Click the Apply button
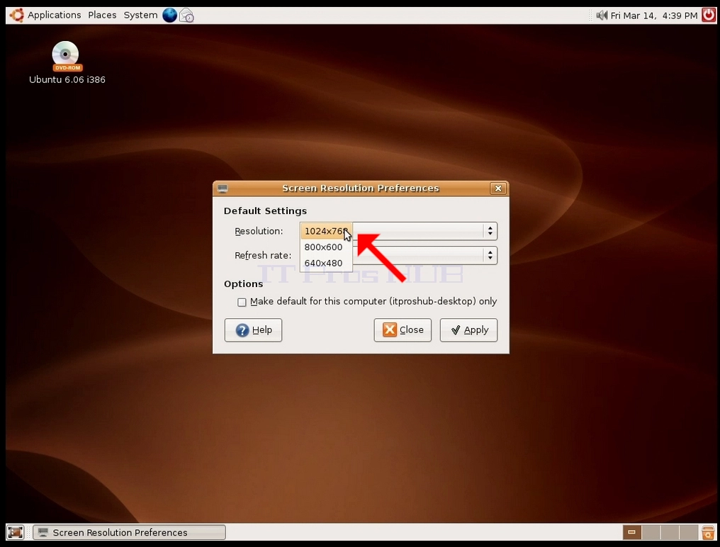The image size is (720, 547). [x=468, y=329]
